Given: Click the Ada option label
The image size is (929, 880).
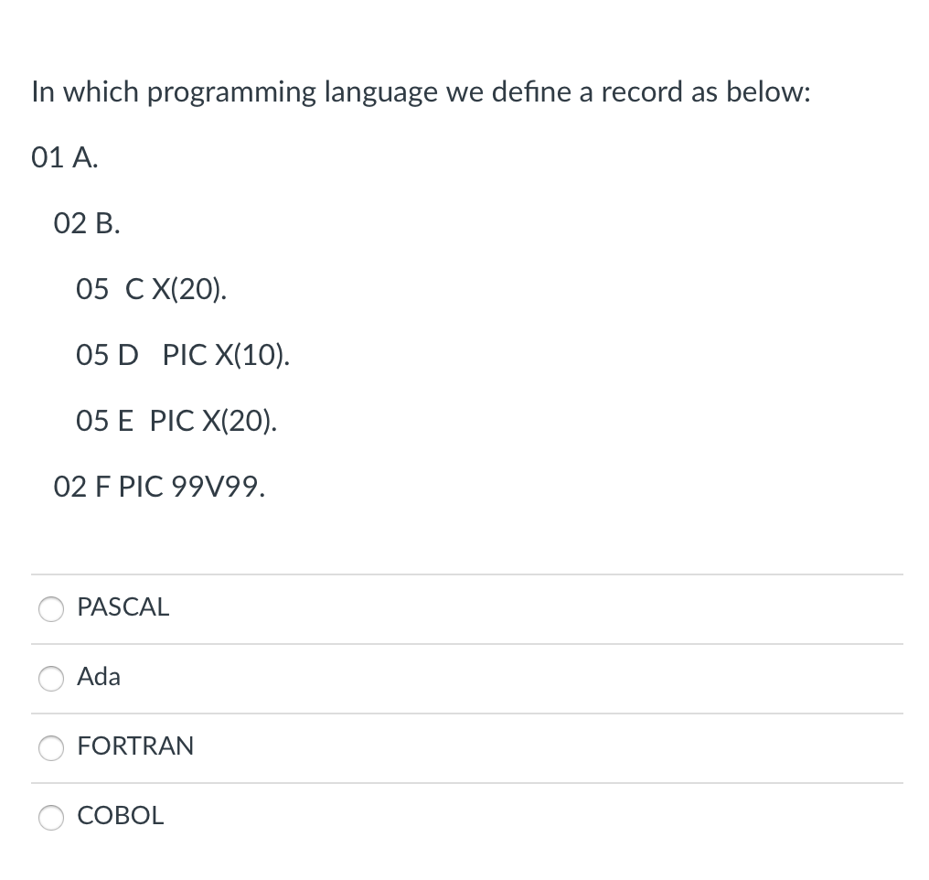Looking at the screenshot, I should tap(98, 677).
